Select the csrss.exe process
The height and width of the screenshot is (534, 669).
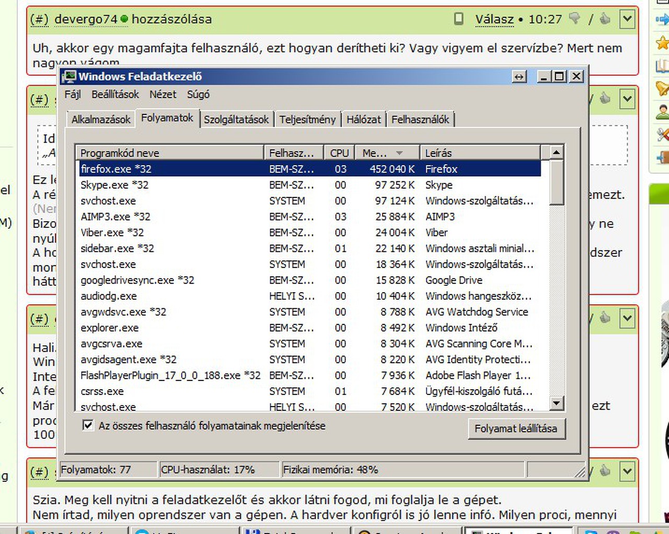point(308,391)
